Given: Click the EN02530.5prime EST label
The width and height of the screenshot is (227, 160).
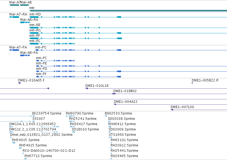Looking at the screenshot, I should click(x=118, y=113).
